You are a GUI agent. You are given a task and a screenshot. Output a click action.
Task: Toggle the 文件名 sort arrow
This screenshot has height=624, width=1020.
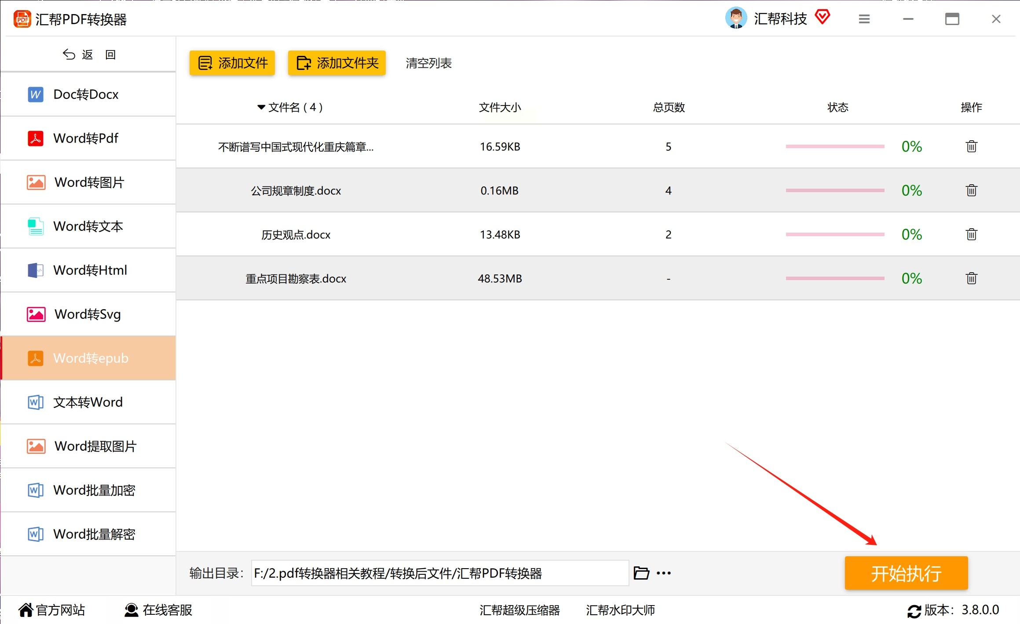click(x=261, y=107)
